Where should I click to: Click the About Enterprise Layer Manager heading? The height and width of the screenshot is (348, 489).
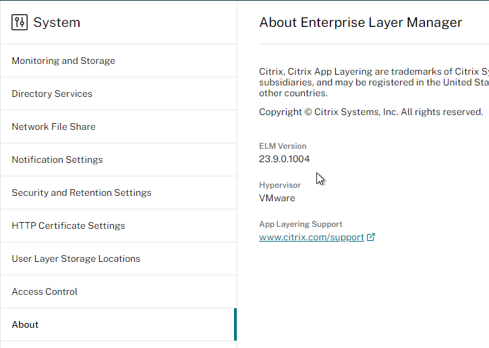[x=361, y=22]
